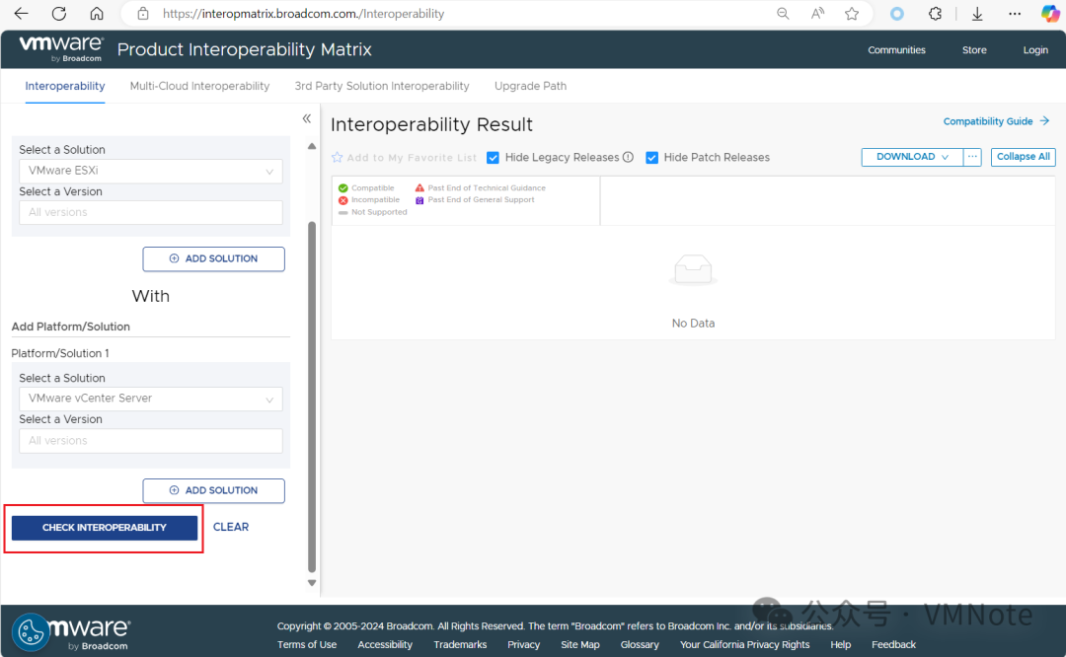Click the blue circular profile icon in toolbar

click(897, 14)
